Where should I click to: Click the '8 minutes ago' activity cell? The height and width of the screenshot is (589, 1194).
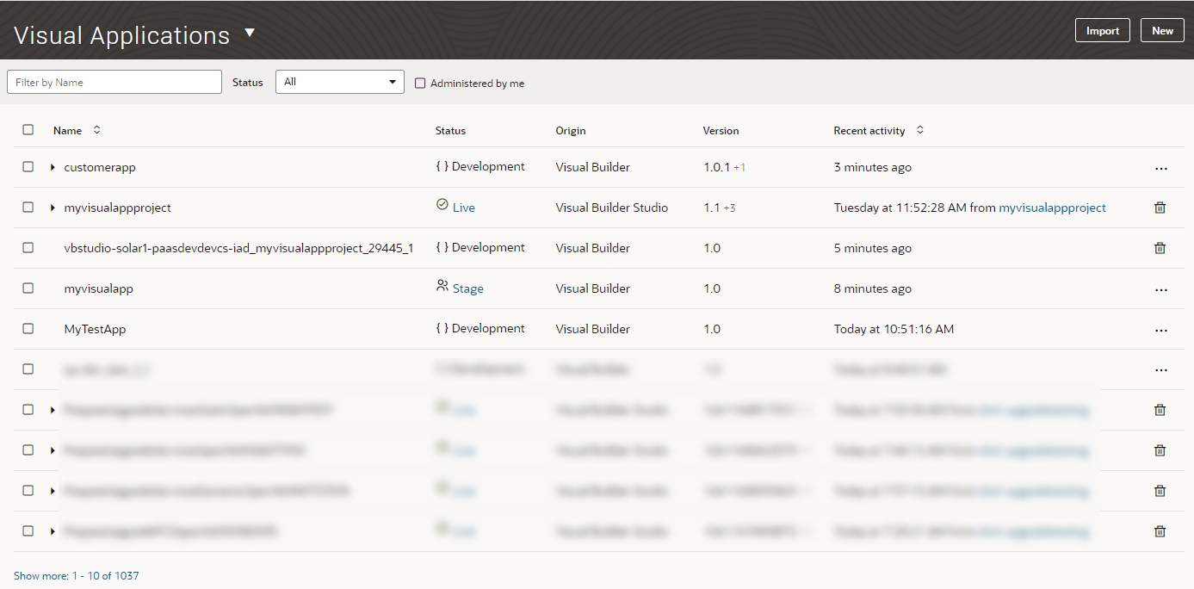pyautogui.click(x=873, y=288)
